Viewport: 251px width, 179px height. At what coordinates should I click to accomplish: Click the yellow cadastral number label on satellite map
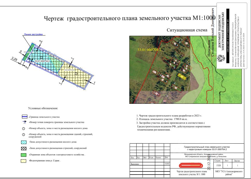tap(149, 50)
